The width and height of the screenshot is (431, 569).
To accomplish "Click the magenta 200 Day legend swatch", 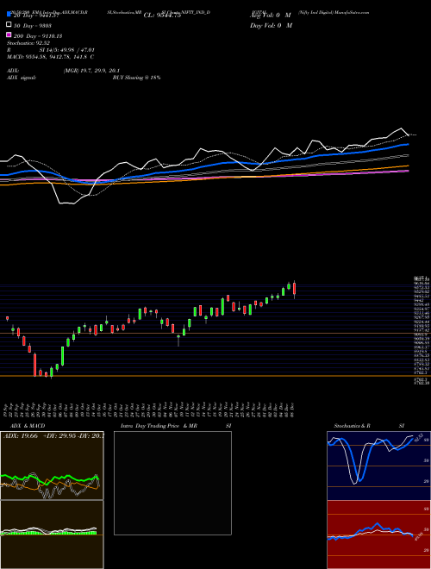I will pos(9,35).
